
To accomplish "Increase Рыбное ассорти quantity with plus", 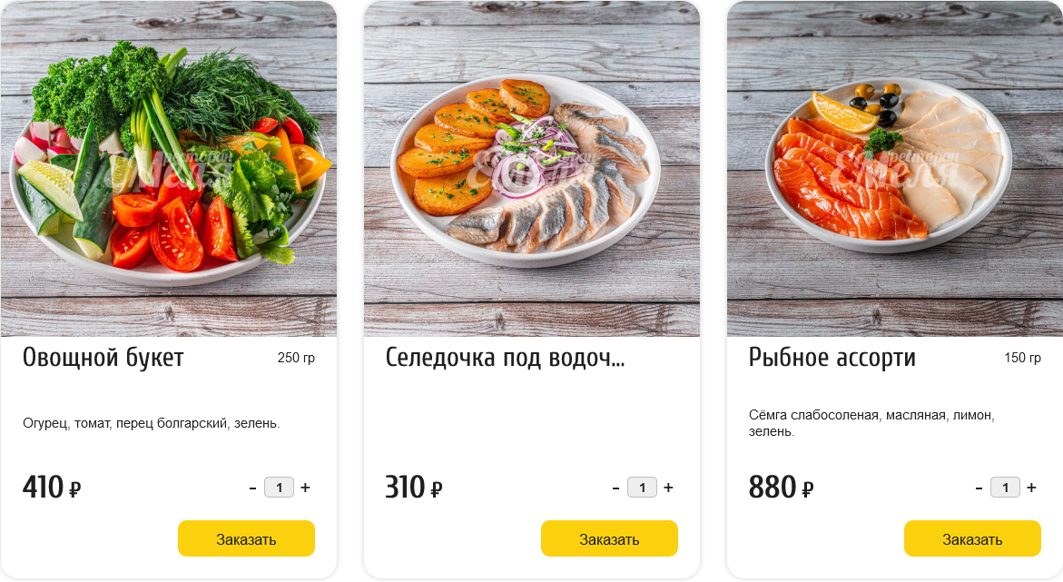I will click(1032, 488).
